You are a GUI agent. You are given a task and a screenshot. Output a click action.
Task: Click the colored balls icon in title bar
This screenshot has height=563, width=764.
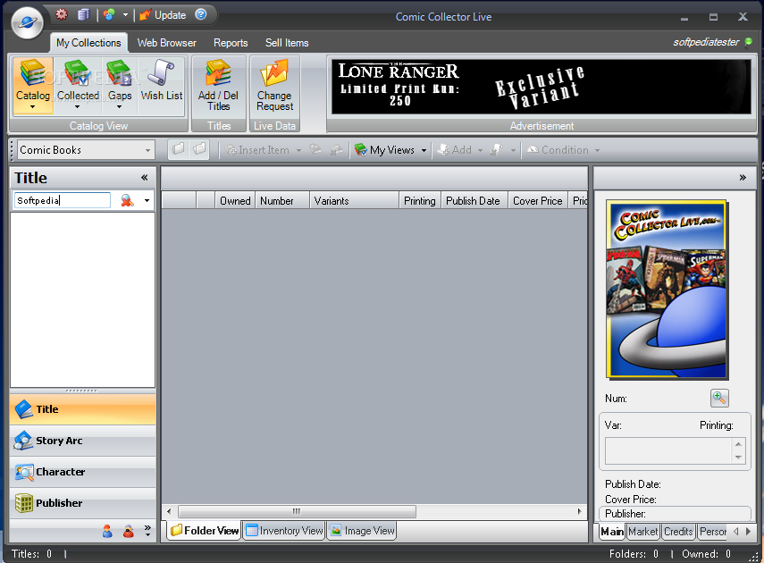coord(109,15)
